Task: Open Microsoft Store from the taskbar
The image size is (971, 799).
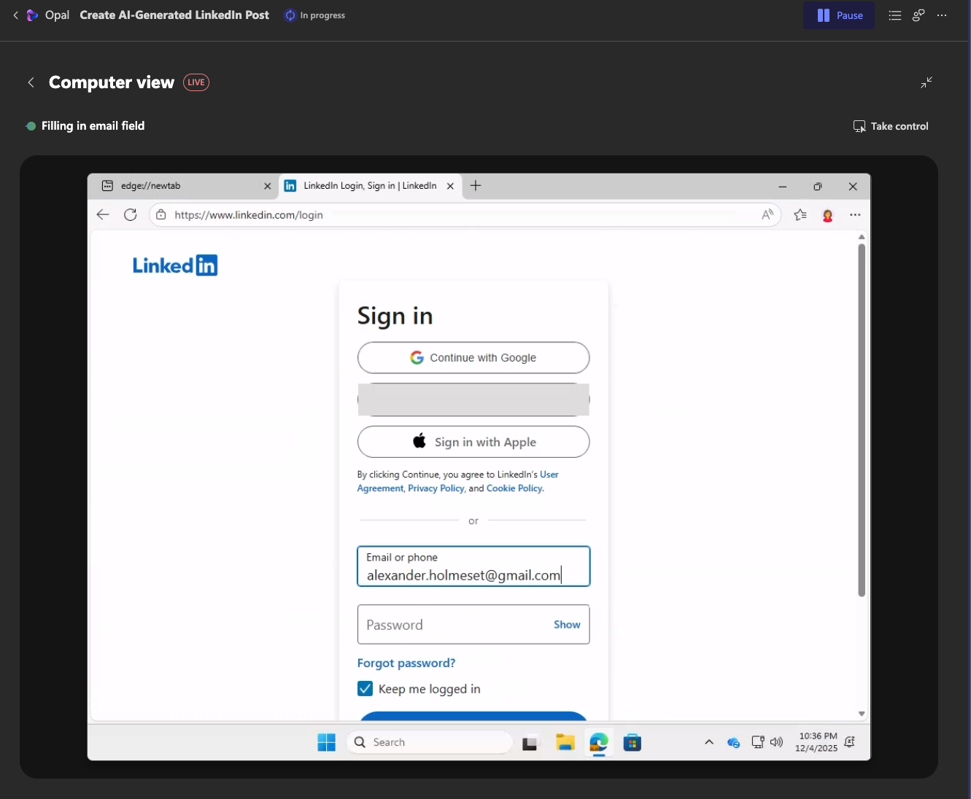Action: 632,742
